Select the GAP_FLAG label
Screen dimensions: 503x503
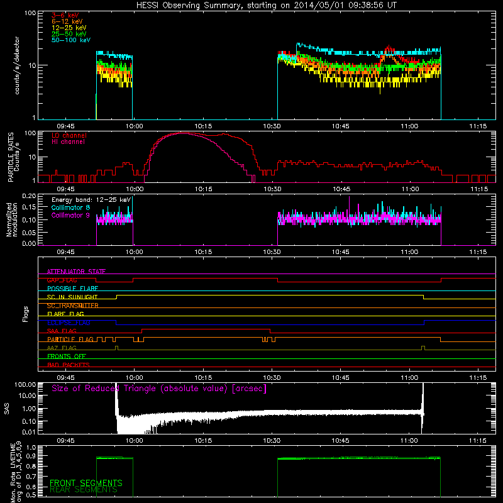click(x=62, y=280)
